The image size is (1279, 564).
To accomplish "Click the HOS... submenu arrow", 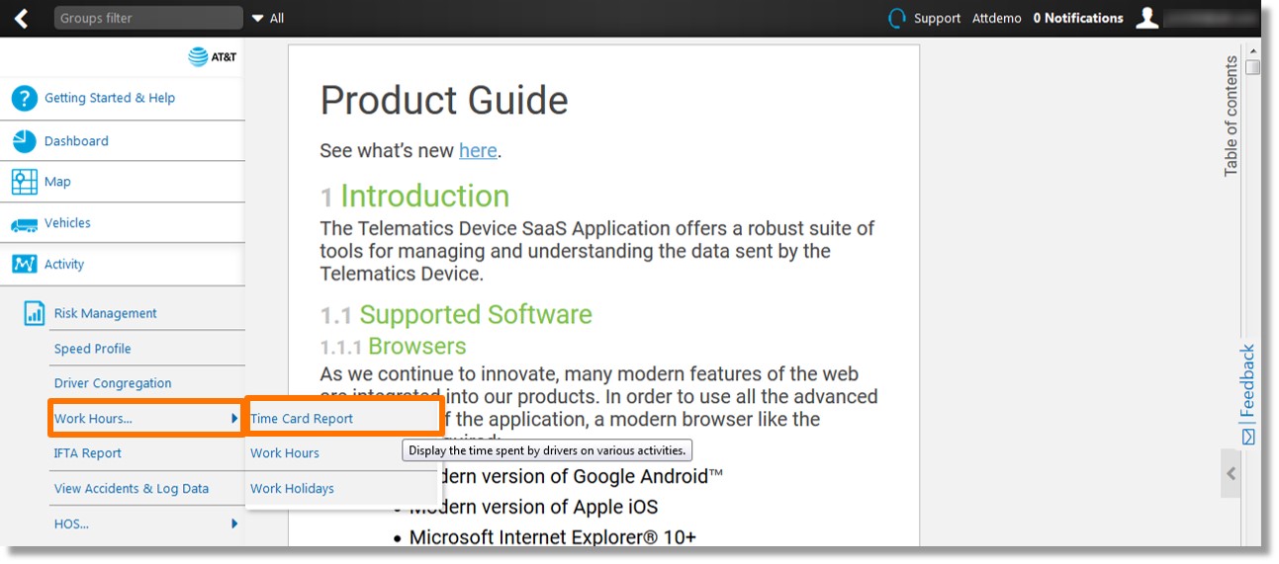I will click(x=234, y=524).
